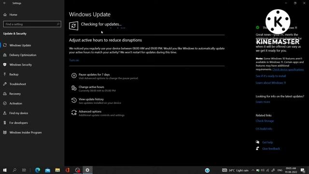Click the Backup upload arrow icon
Image resolution: width=309 pixels, height=174 pixels.
(x=5, y=74)
